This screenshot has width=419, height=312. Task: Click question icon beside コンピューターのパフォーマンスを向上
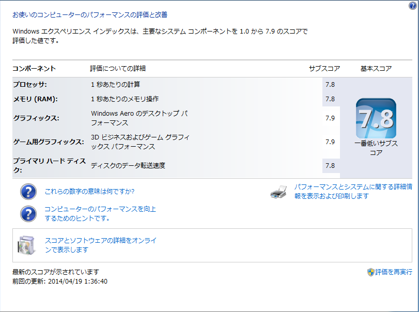click(28, 214)
